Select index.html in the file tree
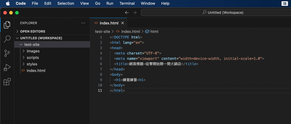The image size is (291, 124). tap(36, 70)
